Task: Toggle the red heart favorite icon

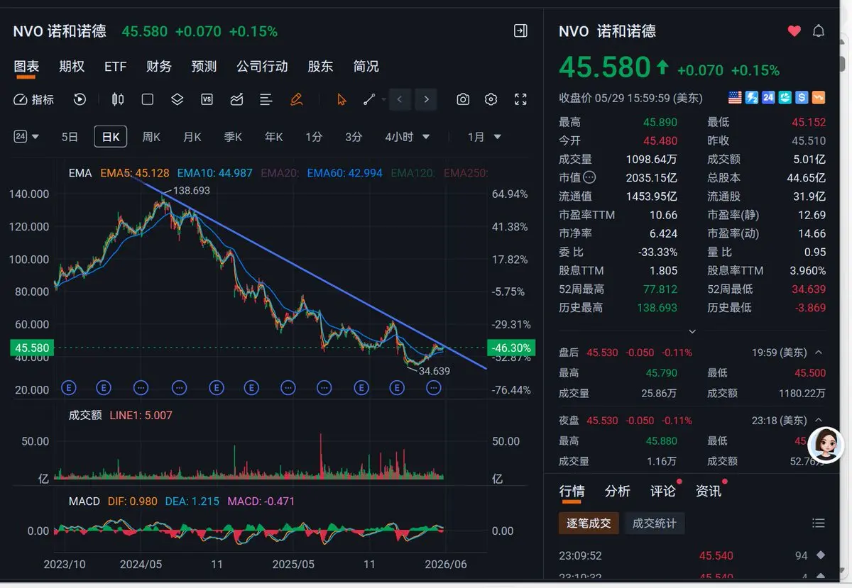Action: pyautogui.click(x=794, y=30)
